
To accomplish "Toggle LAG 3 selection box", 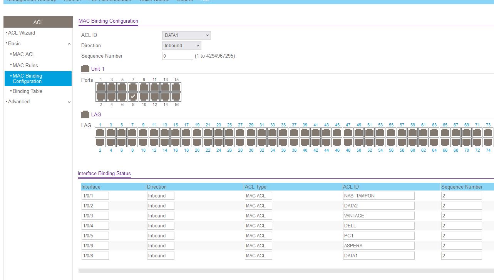I will (111, 133).
